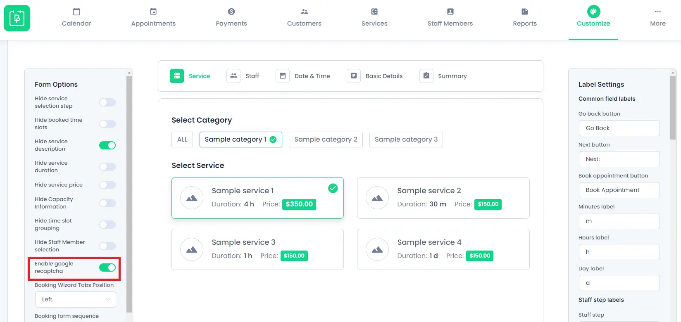
Task: Click the Go back button label field
Action: pos(619,128)
